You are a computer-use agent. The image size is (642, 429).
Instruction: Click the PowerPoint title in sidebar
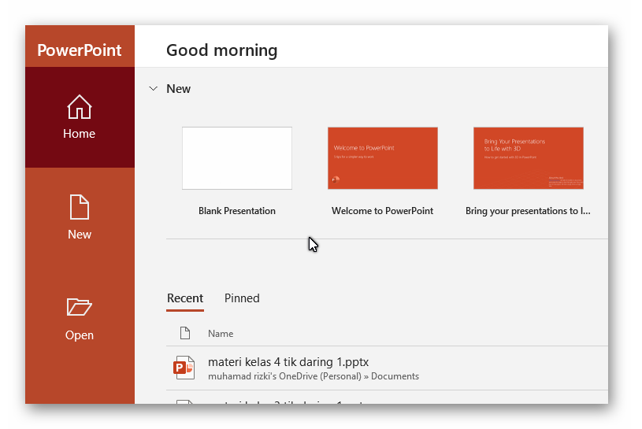[80, 50]
